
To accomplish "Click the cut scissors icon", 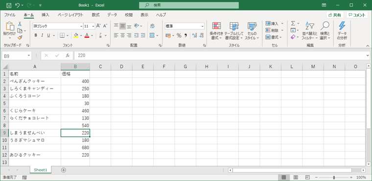I will coord(20,24).
